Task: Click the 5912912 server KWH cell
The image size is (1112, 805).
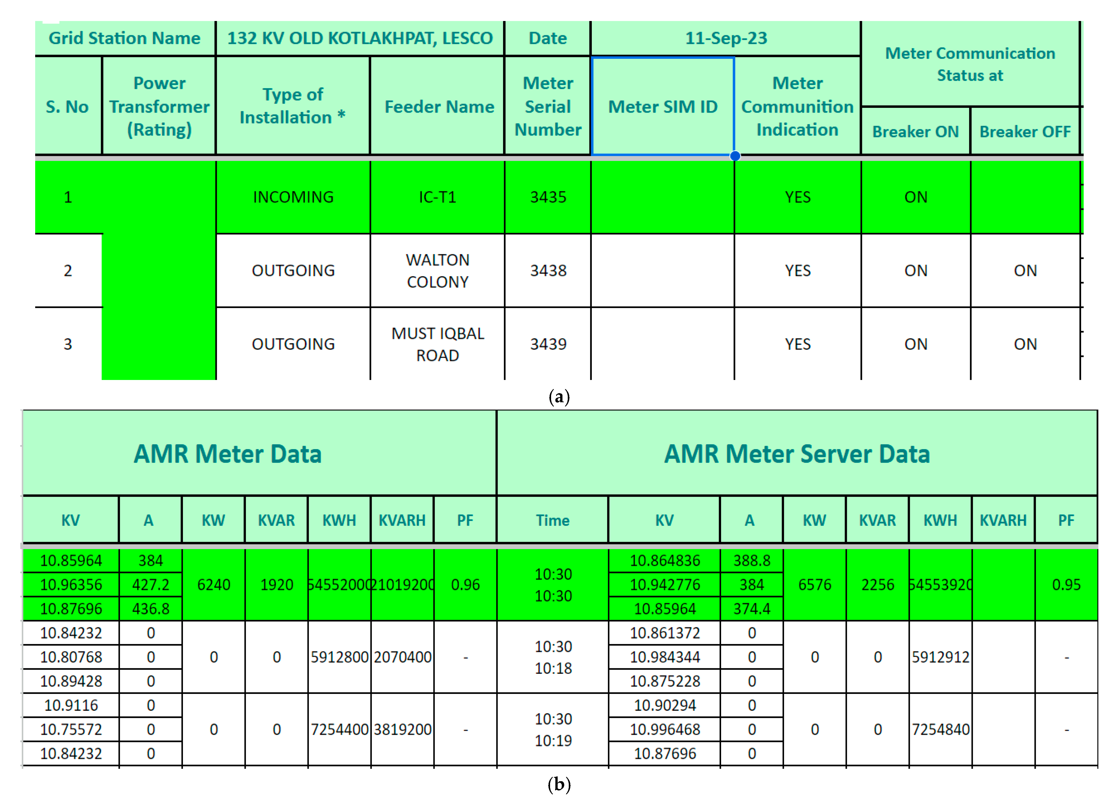Action: point(940,657)
